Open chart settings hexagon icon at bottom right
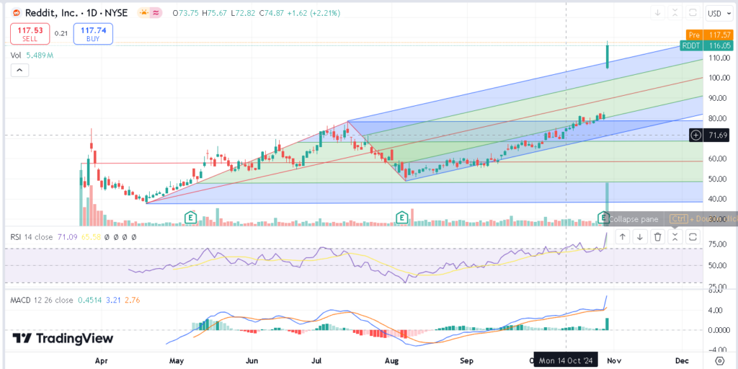 (720, 360)
